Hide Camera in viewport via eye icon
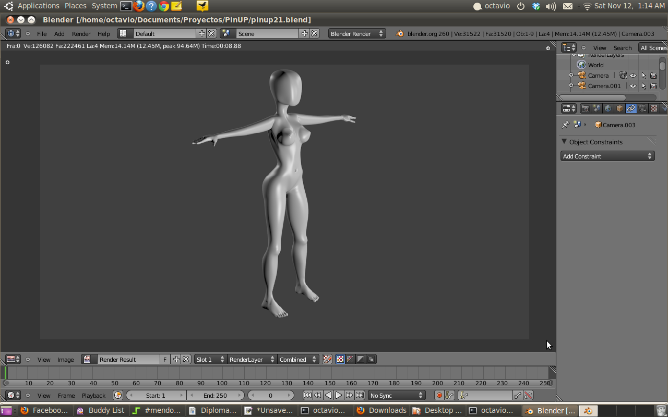The height and width of the screenshot is (417, 668). point(633,76)
